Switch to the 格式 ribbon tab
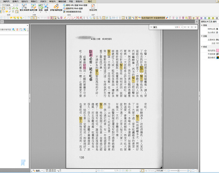The height and width of the screenshot is (173, 219). point(90,1)
